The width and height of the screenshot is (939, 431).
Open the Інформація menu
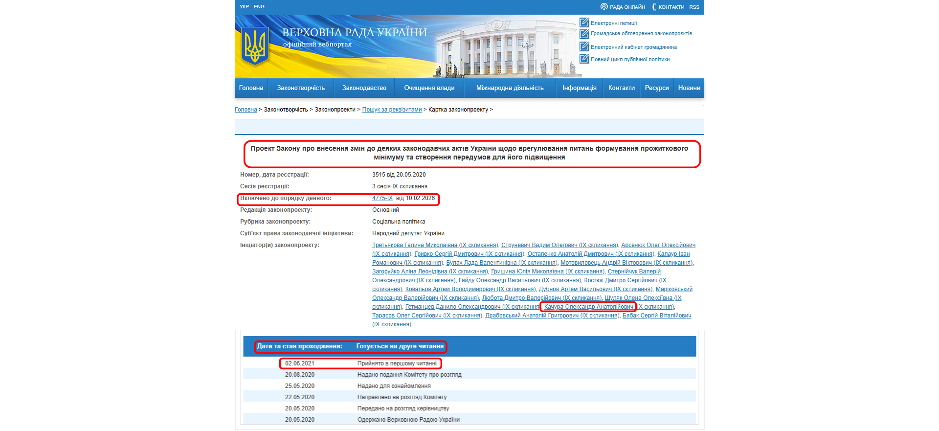[x=580, y=88]
